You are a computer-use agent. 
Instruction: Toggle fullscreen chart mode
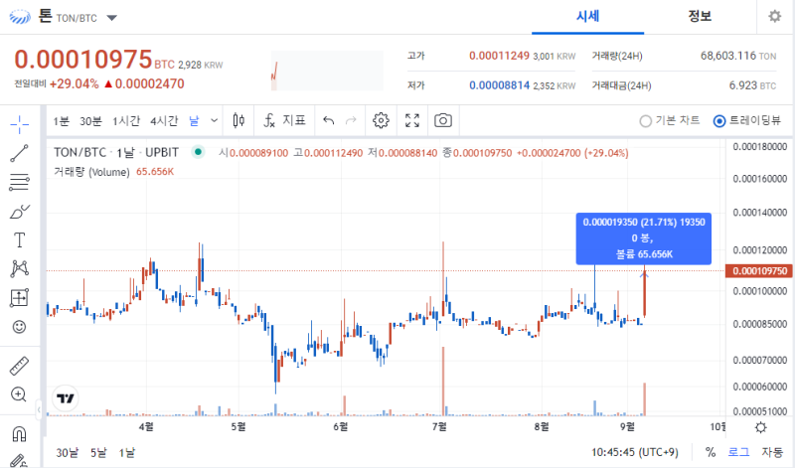click(x=412, y=120)
